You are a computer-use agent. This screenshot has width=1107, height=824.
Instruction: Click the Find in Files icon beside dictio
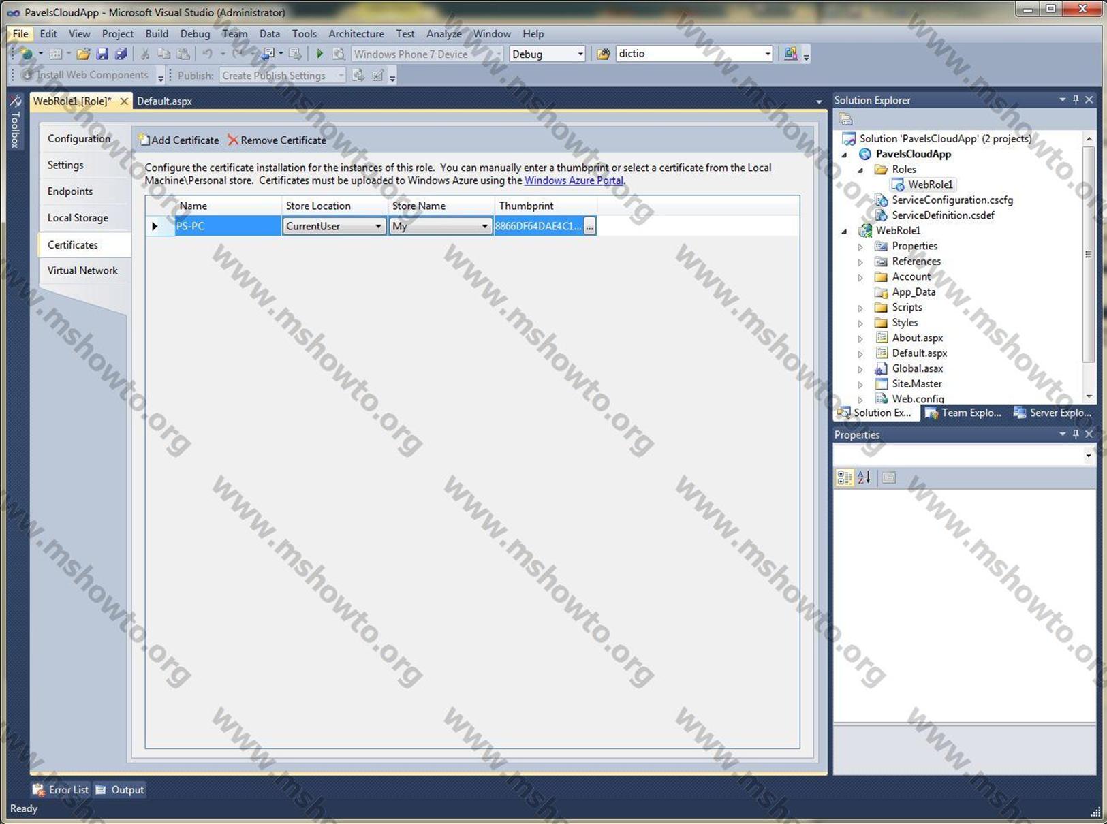603,54
